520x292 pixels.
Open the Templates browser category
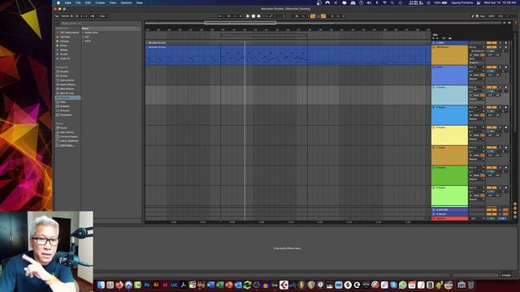point(66,115)
